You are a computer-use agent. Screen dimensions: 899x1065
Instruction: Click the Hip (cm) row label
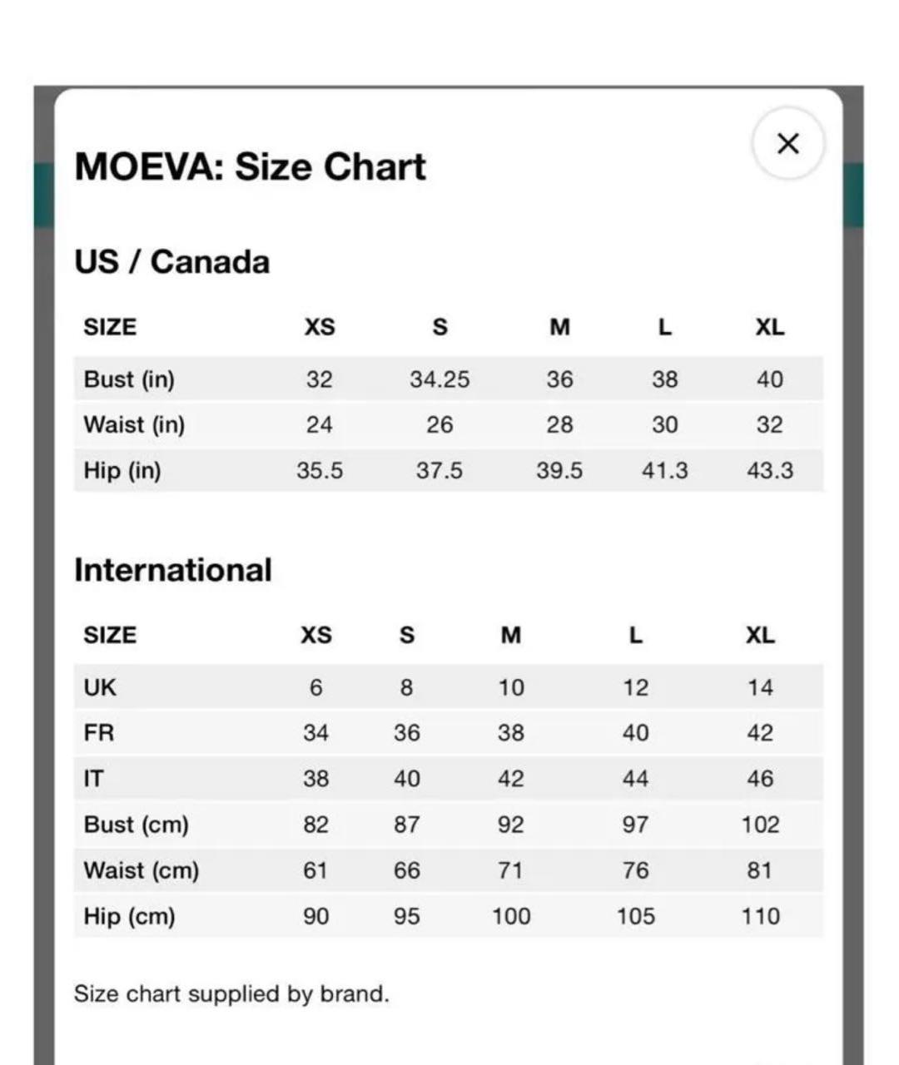[130, 916]
